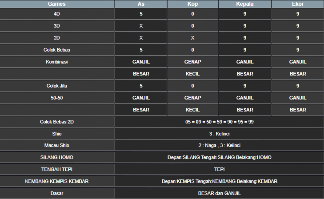324x199 pixels.
Task: Click the Macau Shio label
Action: click(x=57, y=145)
